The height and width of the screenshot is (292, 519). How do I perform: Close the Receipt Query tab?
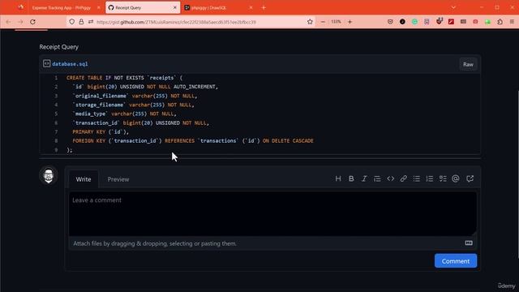pos(175,7)
